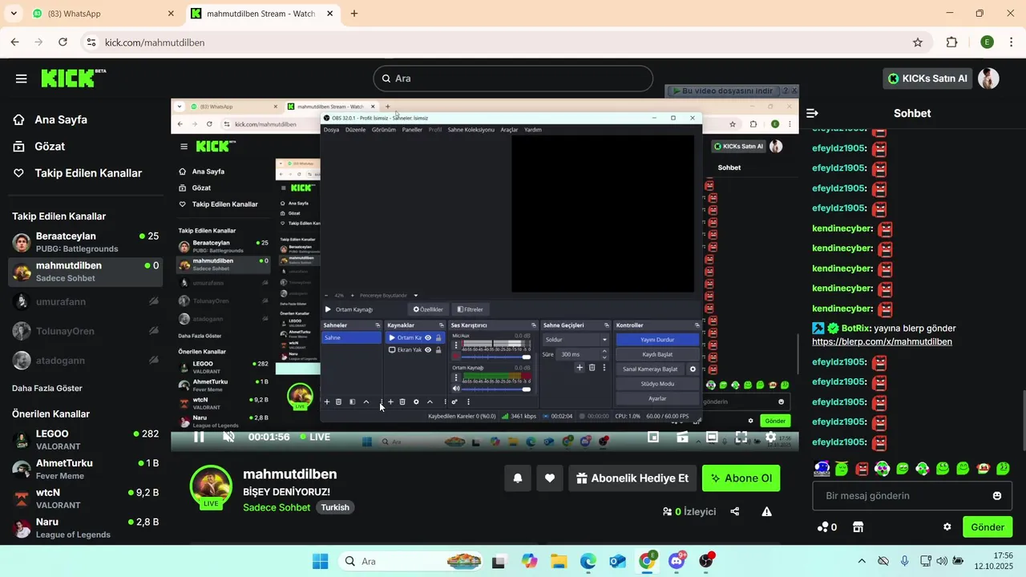Focus Bir mesaj gönderin chat input
This screenshot has height=577, width=1026.
tap(911, 496)
